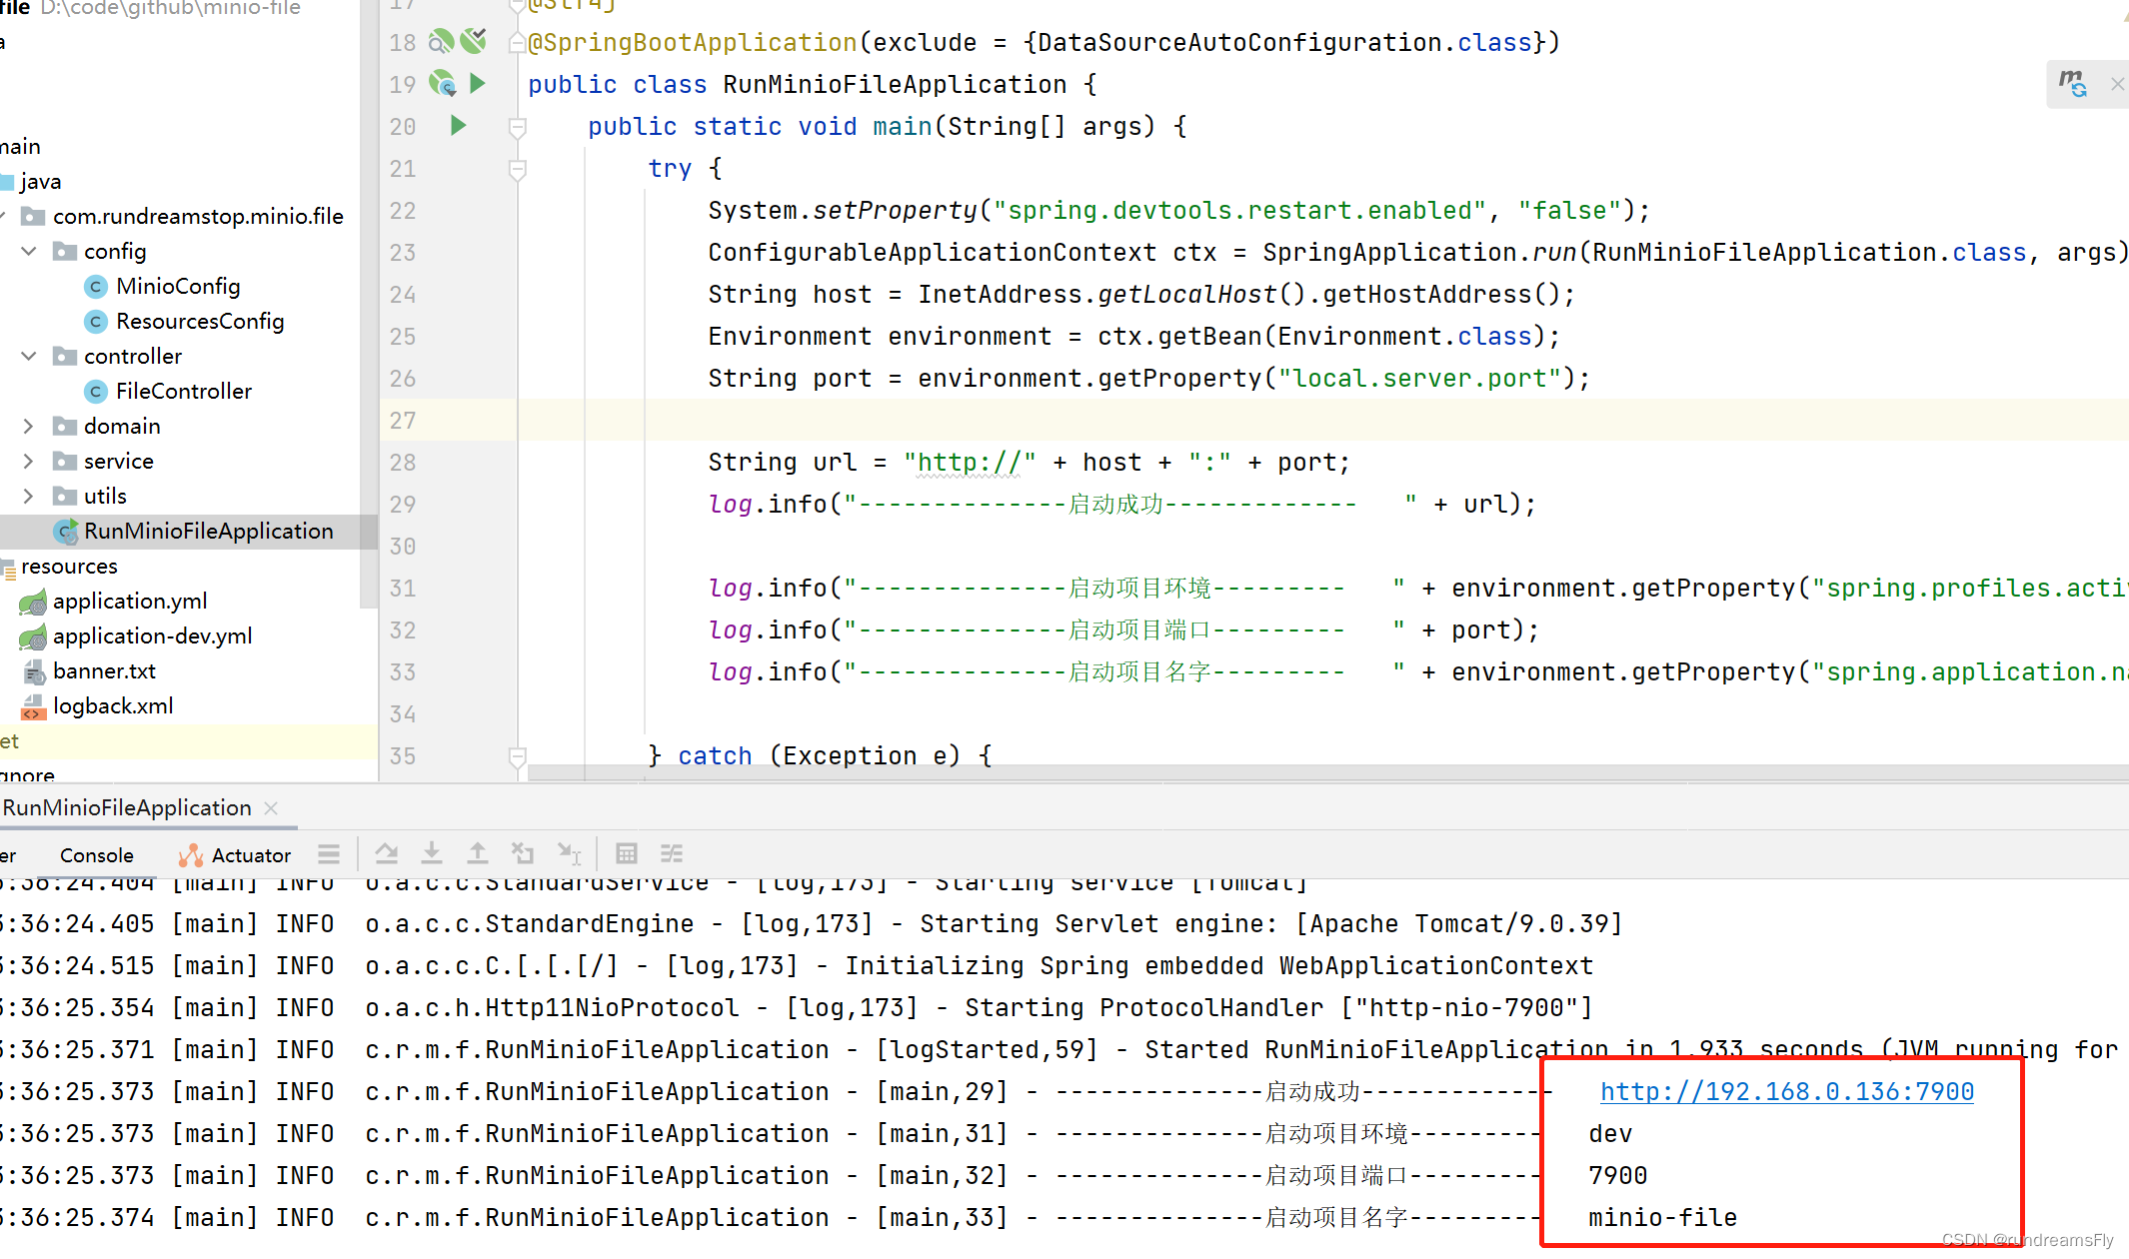This screenshot has width=2129, height=1259.
Task: Open application.yml from resources
Action: [130, 602]
